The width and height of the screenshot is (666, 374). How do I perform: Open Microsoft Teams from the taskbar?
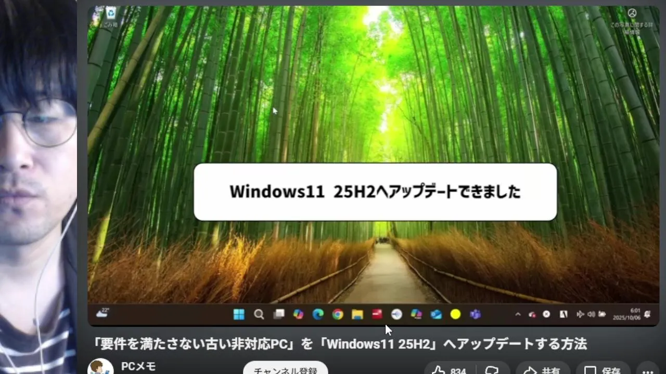[x=475, y=314]
